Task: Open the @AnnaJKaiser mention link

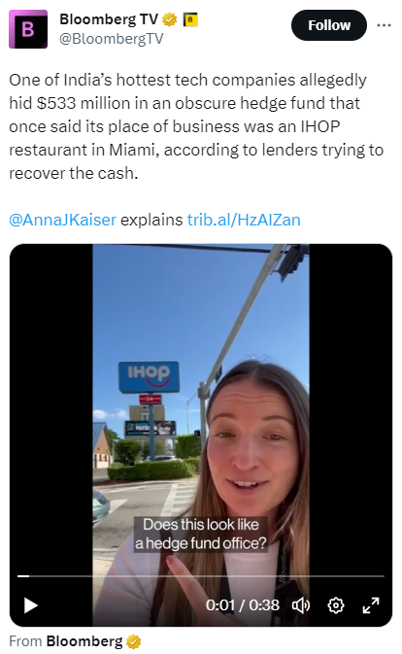Action: pos(62,220)
